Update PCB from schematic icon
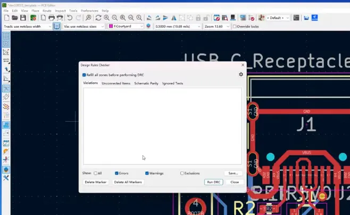350x215 pixels. (x=243, y=18)
